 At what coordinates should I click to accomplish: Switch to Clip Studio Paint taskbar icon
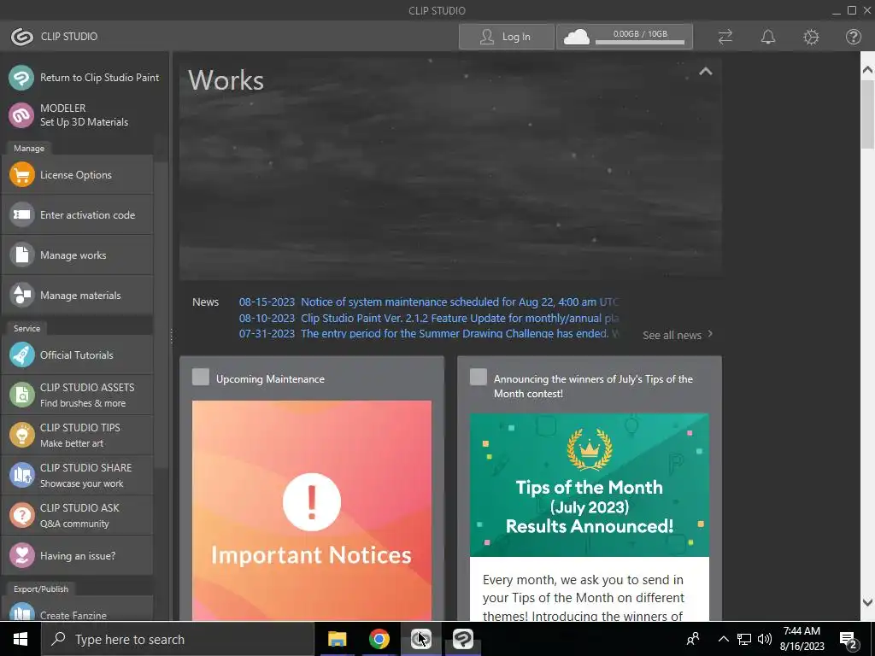pos(462,639)
